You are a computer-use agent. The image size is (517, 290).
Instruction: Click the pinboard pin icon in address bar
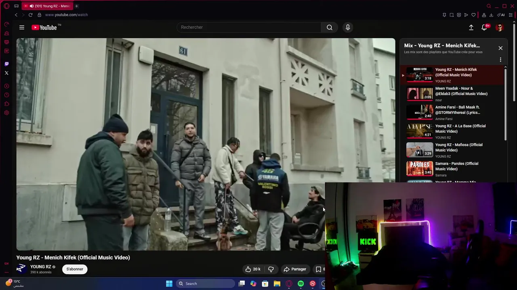pyautogui.click(x=444, y=15)
